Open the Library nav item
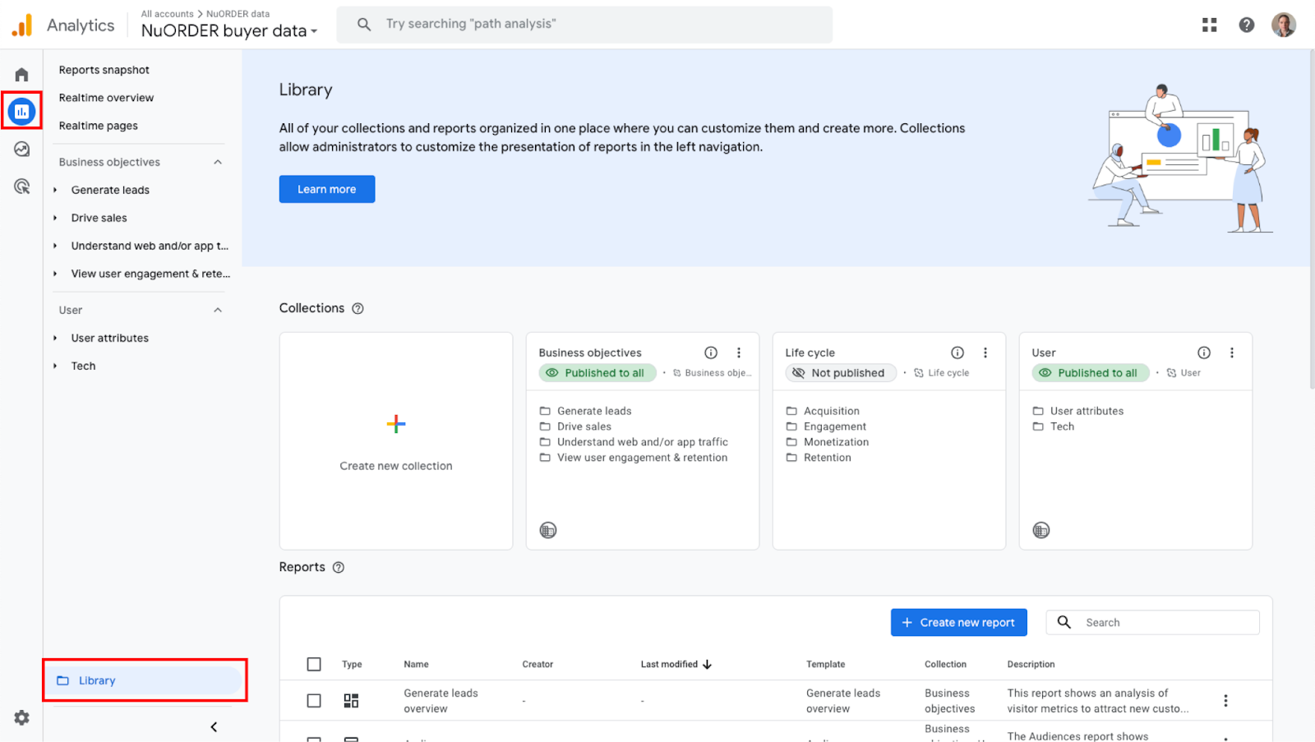1315x742 pixels. click(144, 680)
